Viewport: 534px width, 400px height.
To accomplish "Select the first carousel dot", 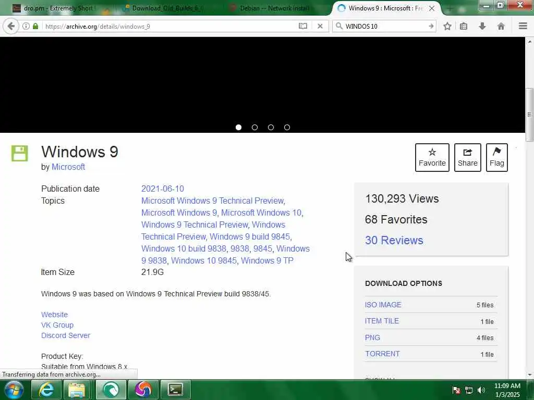I will tap(238, 127).
